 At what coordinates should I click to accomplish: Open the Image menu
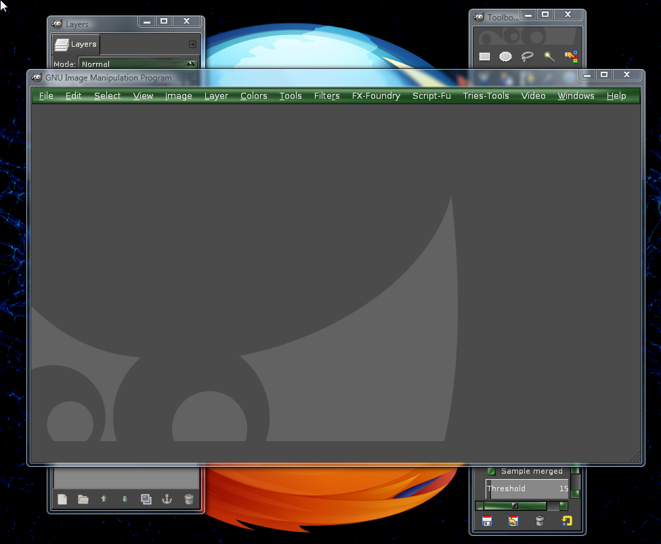coord(178,95)
